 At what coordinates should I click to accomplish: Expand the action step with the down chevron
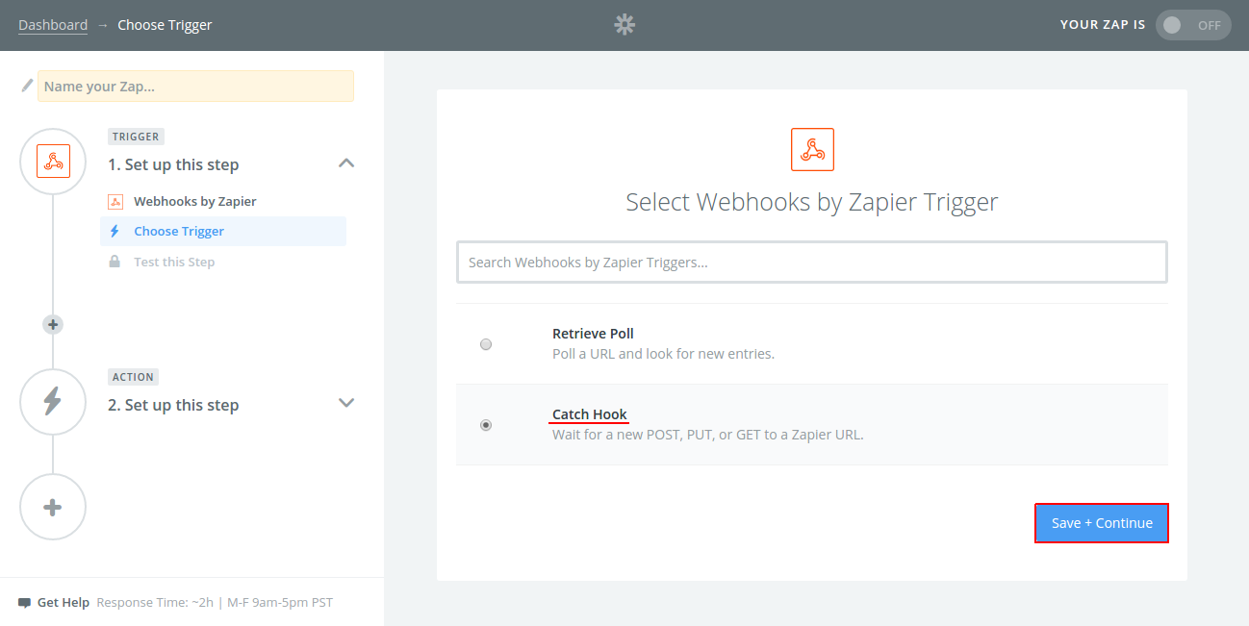click(347, 403)
